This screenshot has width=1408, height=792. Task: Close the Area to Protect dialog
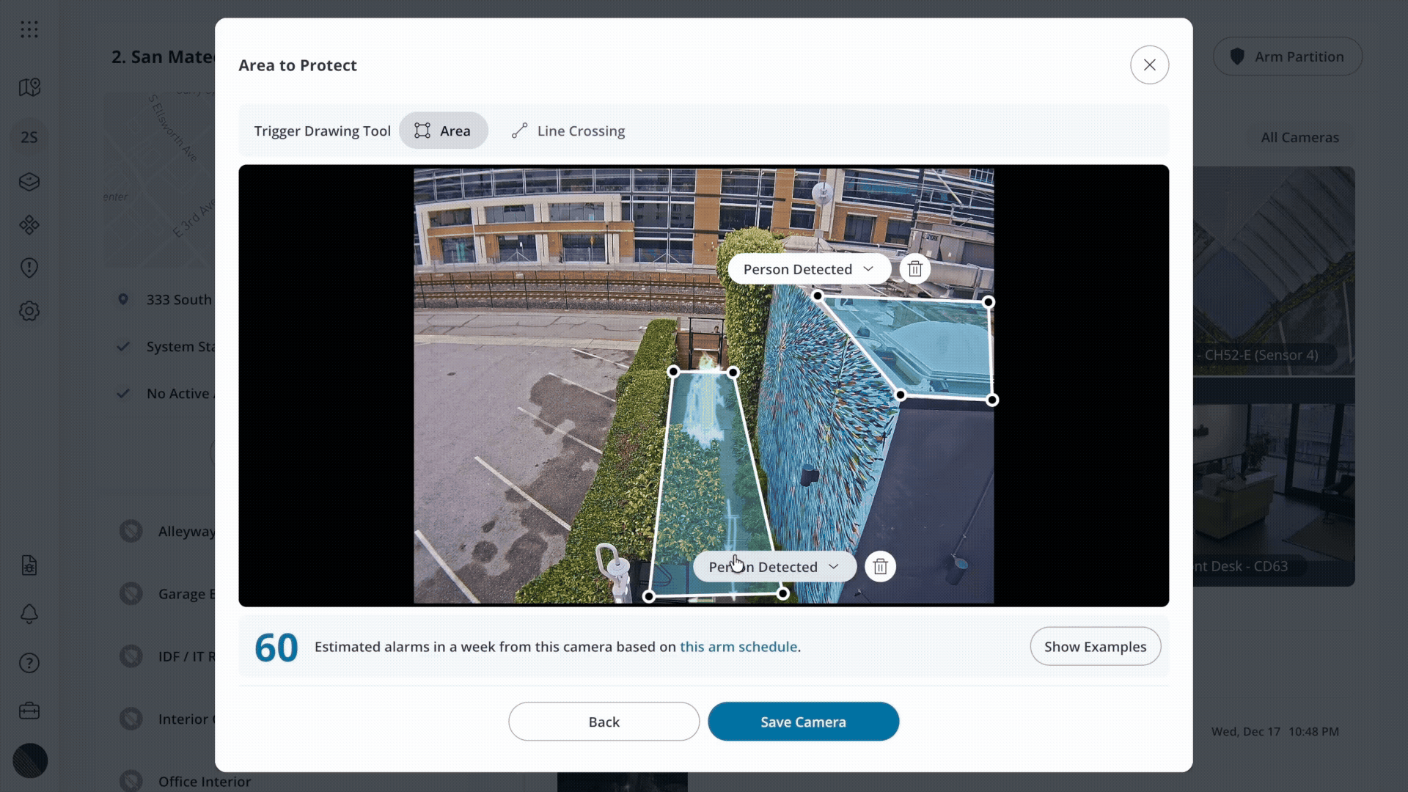tap(1149, 65)
